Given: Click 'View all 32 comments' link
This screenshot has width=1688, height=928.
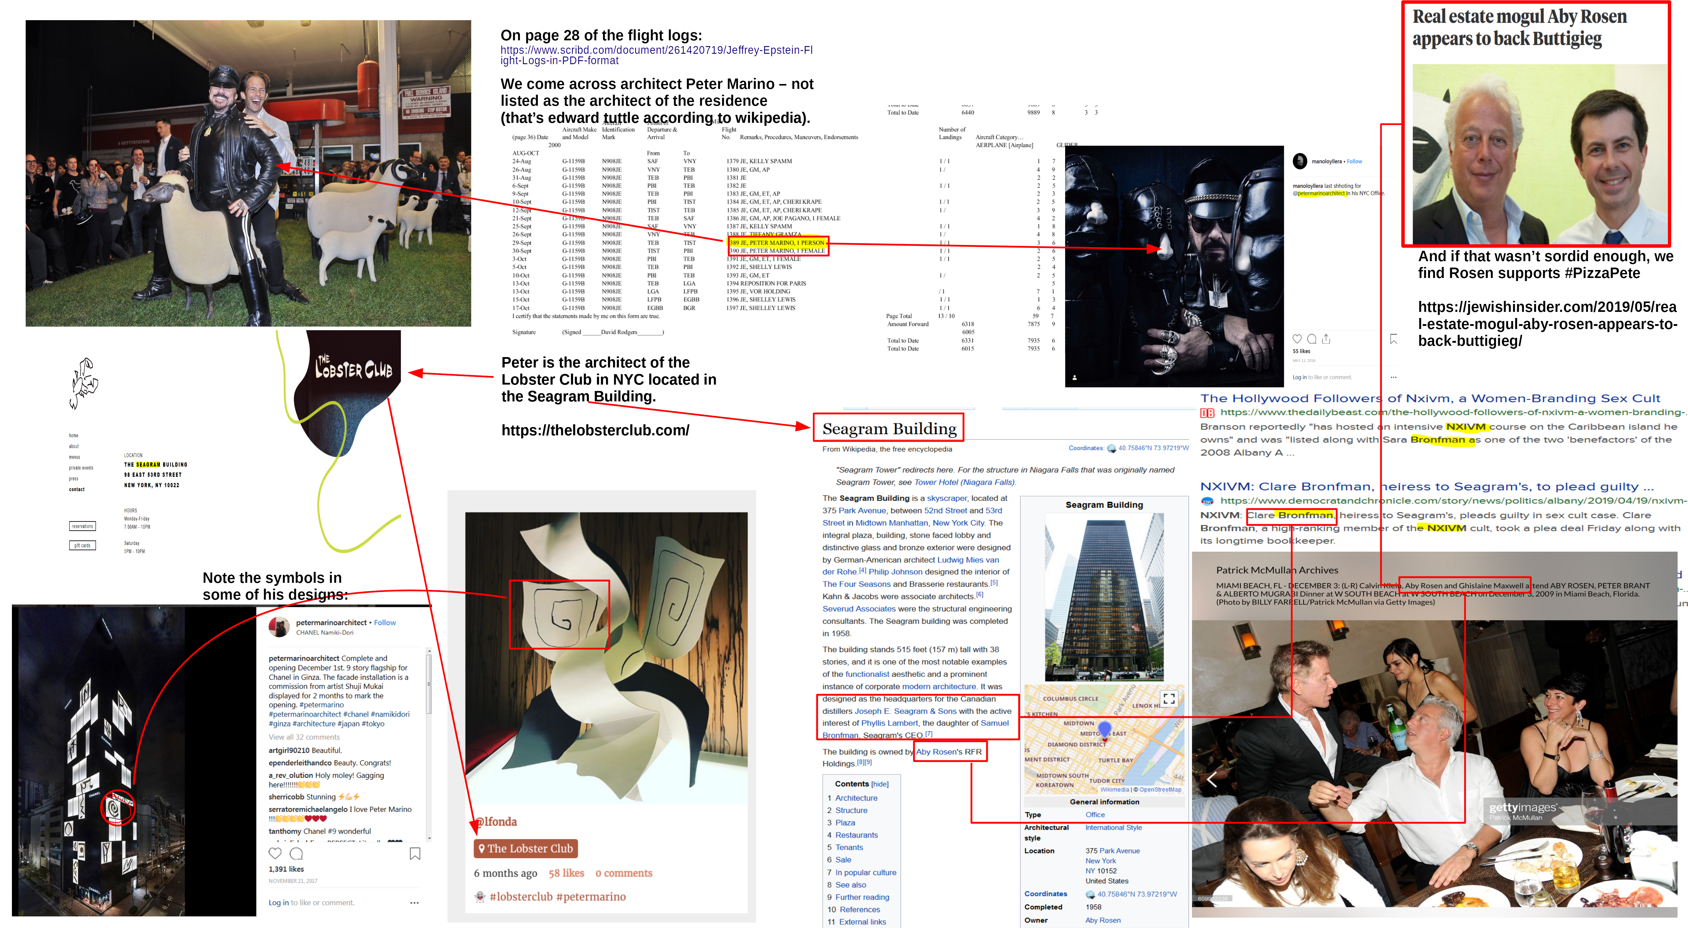Looking at the screenshot, I should (x=304, y=737).
